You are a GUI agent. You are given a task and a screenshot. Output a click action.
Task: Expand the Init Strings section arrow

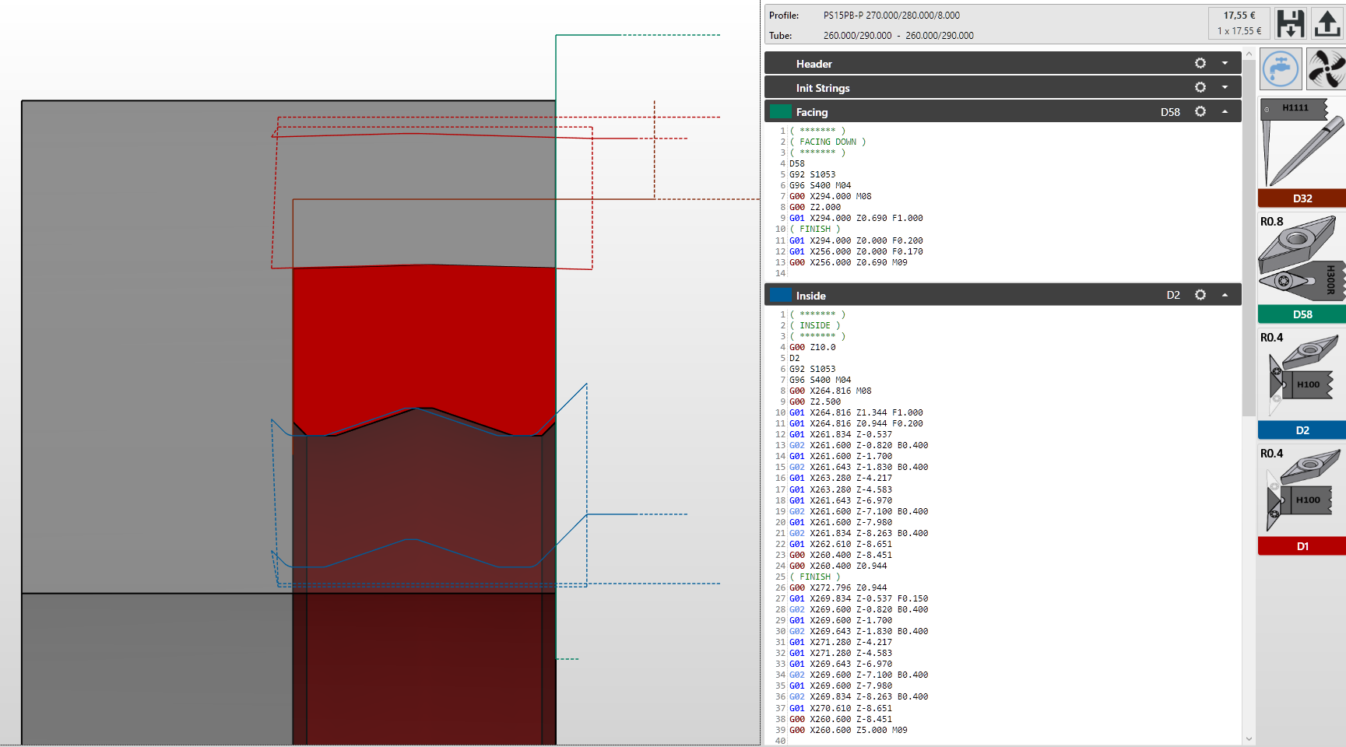(1225, 87)
